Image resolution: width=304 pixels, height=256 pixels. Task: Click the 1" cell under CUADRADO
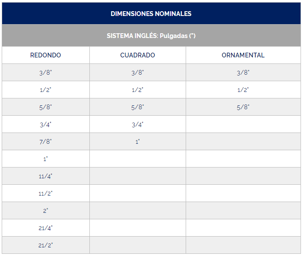tap(138, 142)
